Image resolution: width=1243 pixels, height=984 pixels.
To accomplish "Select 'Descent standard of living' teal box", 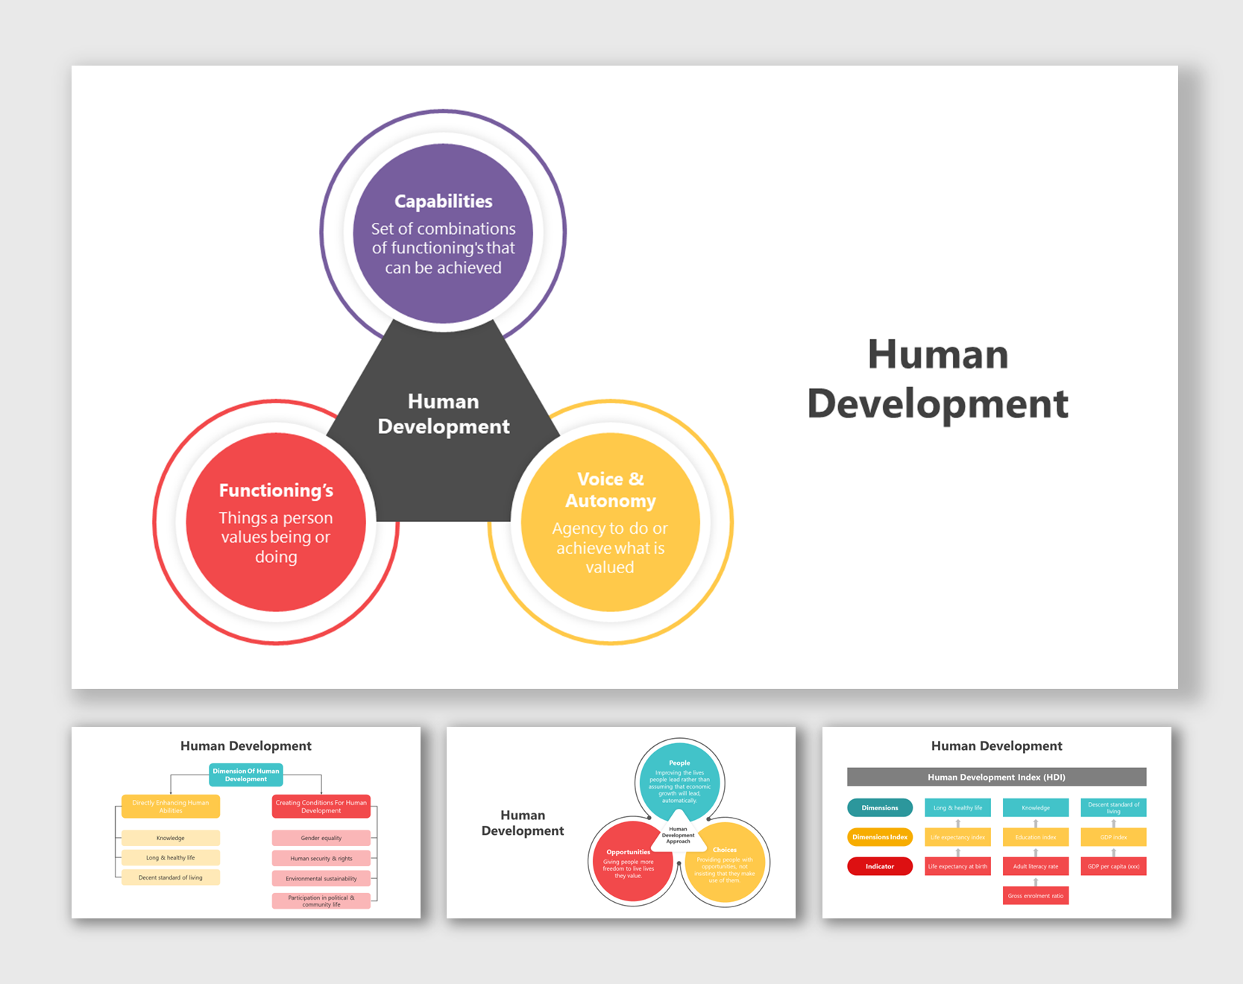I will click(x=1114, y=808).
